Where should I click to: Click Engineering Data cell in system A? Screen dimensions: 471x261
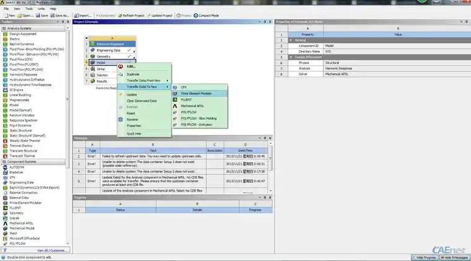(x=112, y=50)
